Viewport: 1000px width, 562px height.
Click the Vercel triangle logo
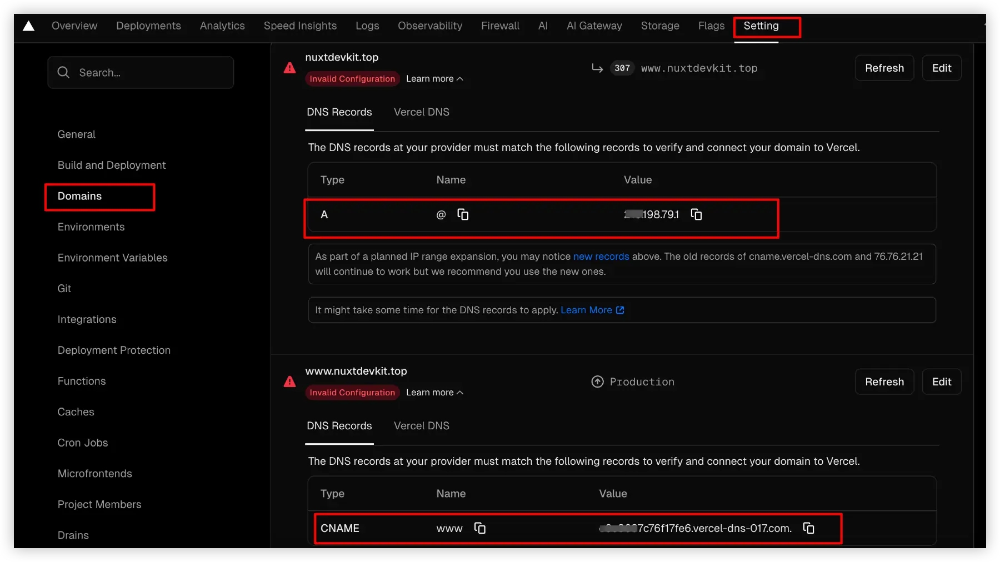(x=28, y=26)
